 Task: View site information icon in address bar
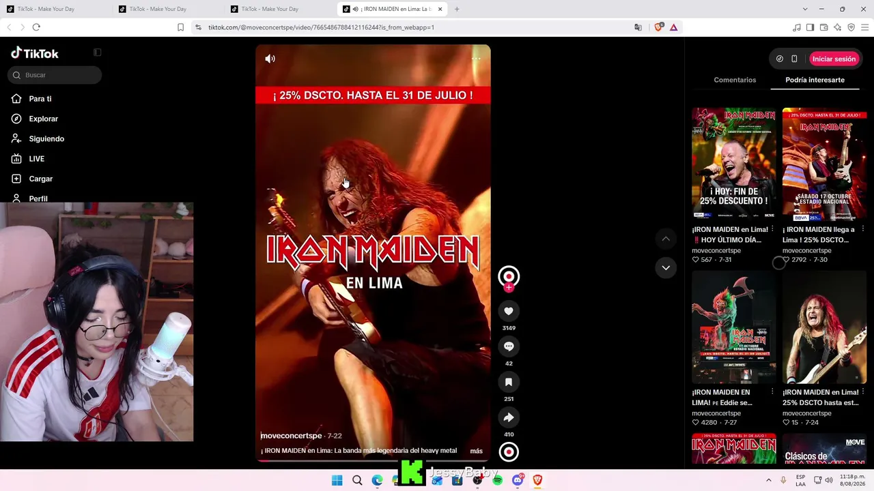coord(198,27)
